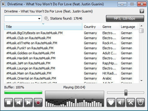Screen dimensions: 148x111
Task: Click the power button icon
Action: tap(141, 102)
